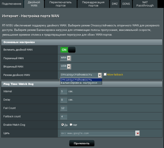Click the Allow failback label
164x148 pixels.
pos(115,75)
